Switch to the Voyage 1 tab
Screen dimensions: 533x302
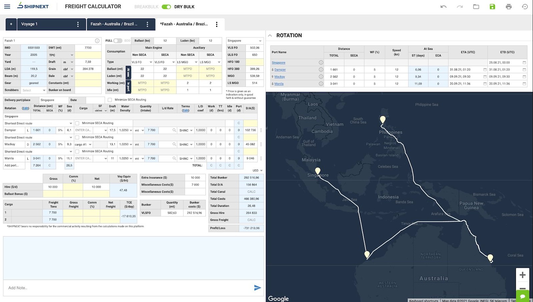(x=29, y=24)
